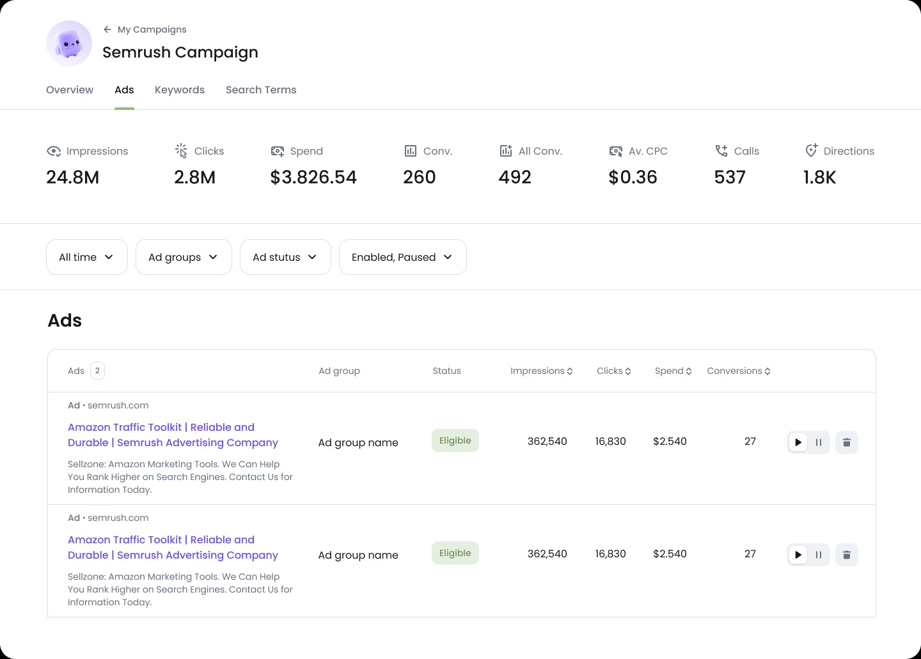Viewport: 921px width, 659px height.
Task: Click the first row 362,540 impressions value
Action: click(x=547, y=441)
